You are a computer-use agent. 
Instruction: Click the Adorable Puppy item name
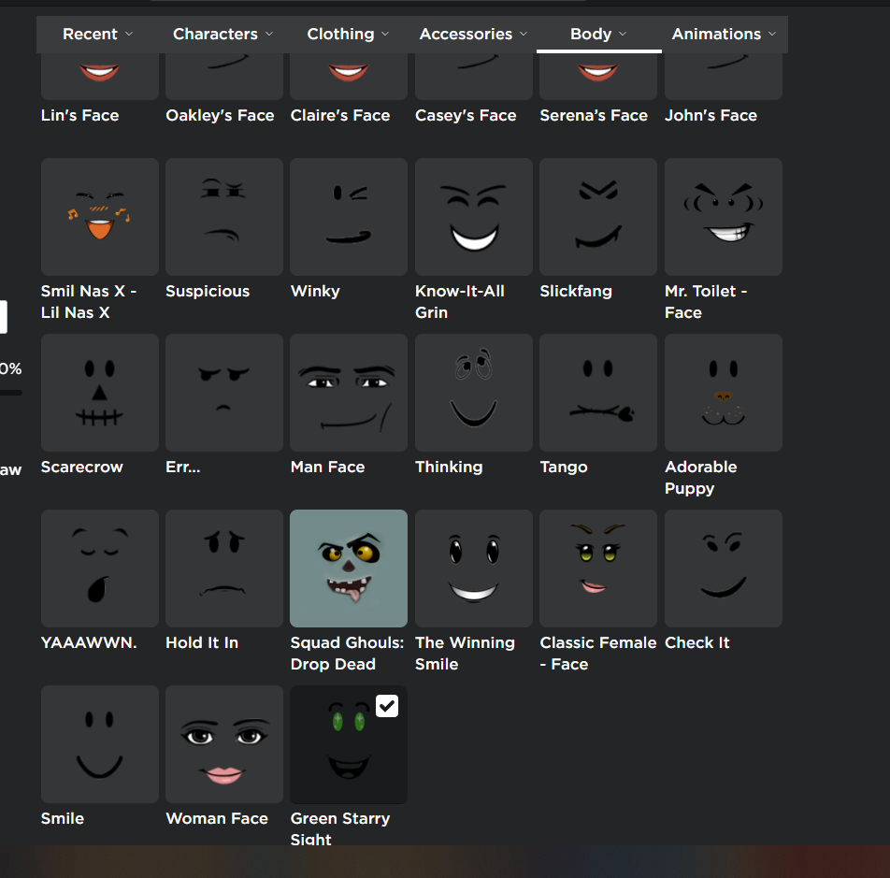(701, 478)
